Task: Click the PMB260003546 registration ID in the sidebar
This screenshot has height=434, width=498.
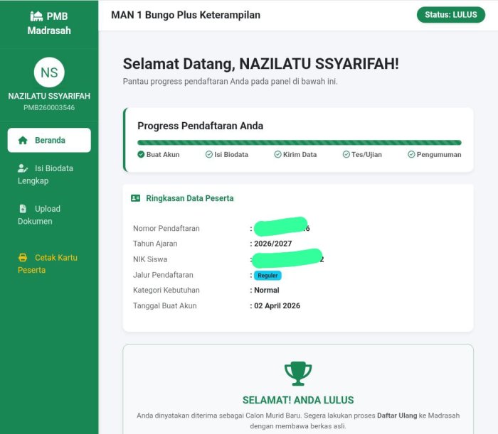Action: tap(49, 107)
